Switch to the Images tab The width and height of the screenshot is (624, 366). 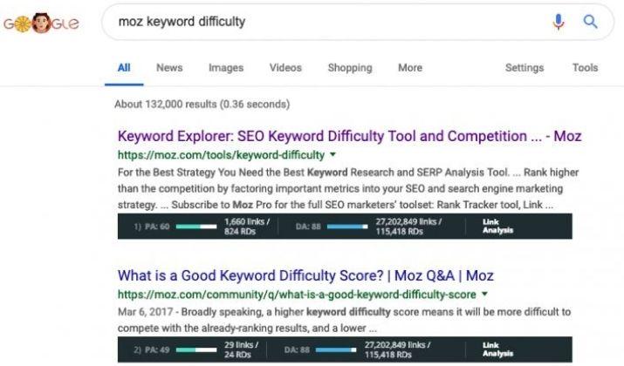coord(226,68)
